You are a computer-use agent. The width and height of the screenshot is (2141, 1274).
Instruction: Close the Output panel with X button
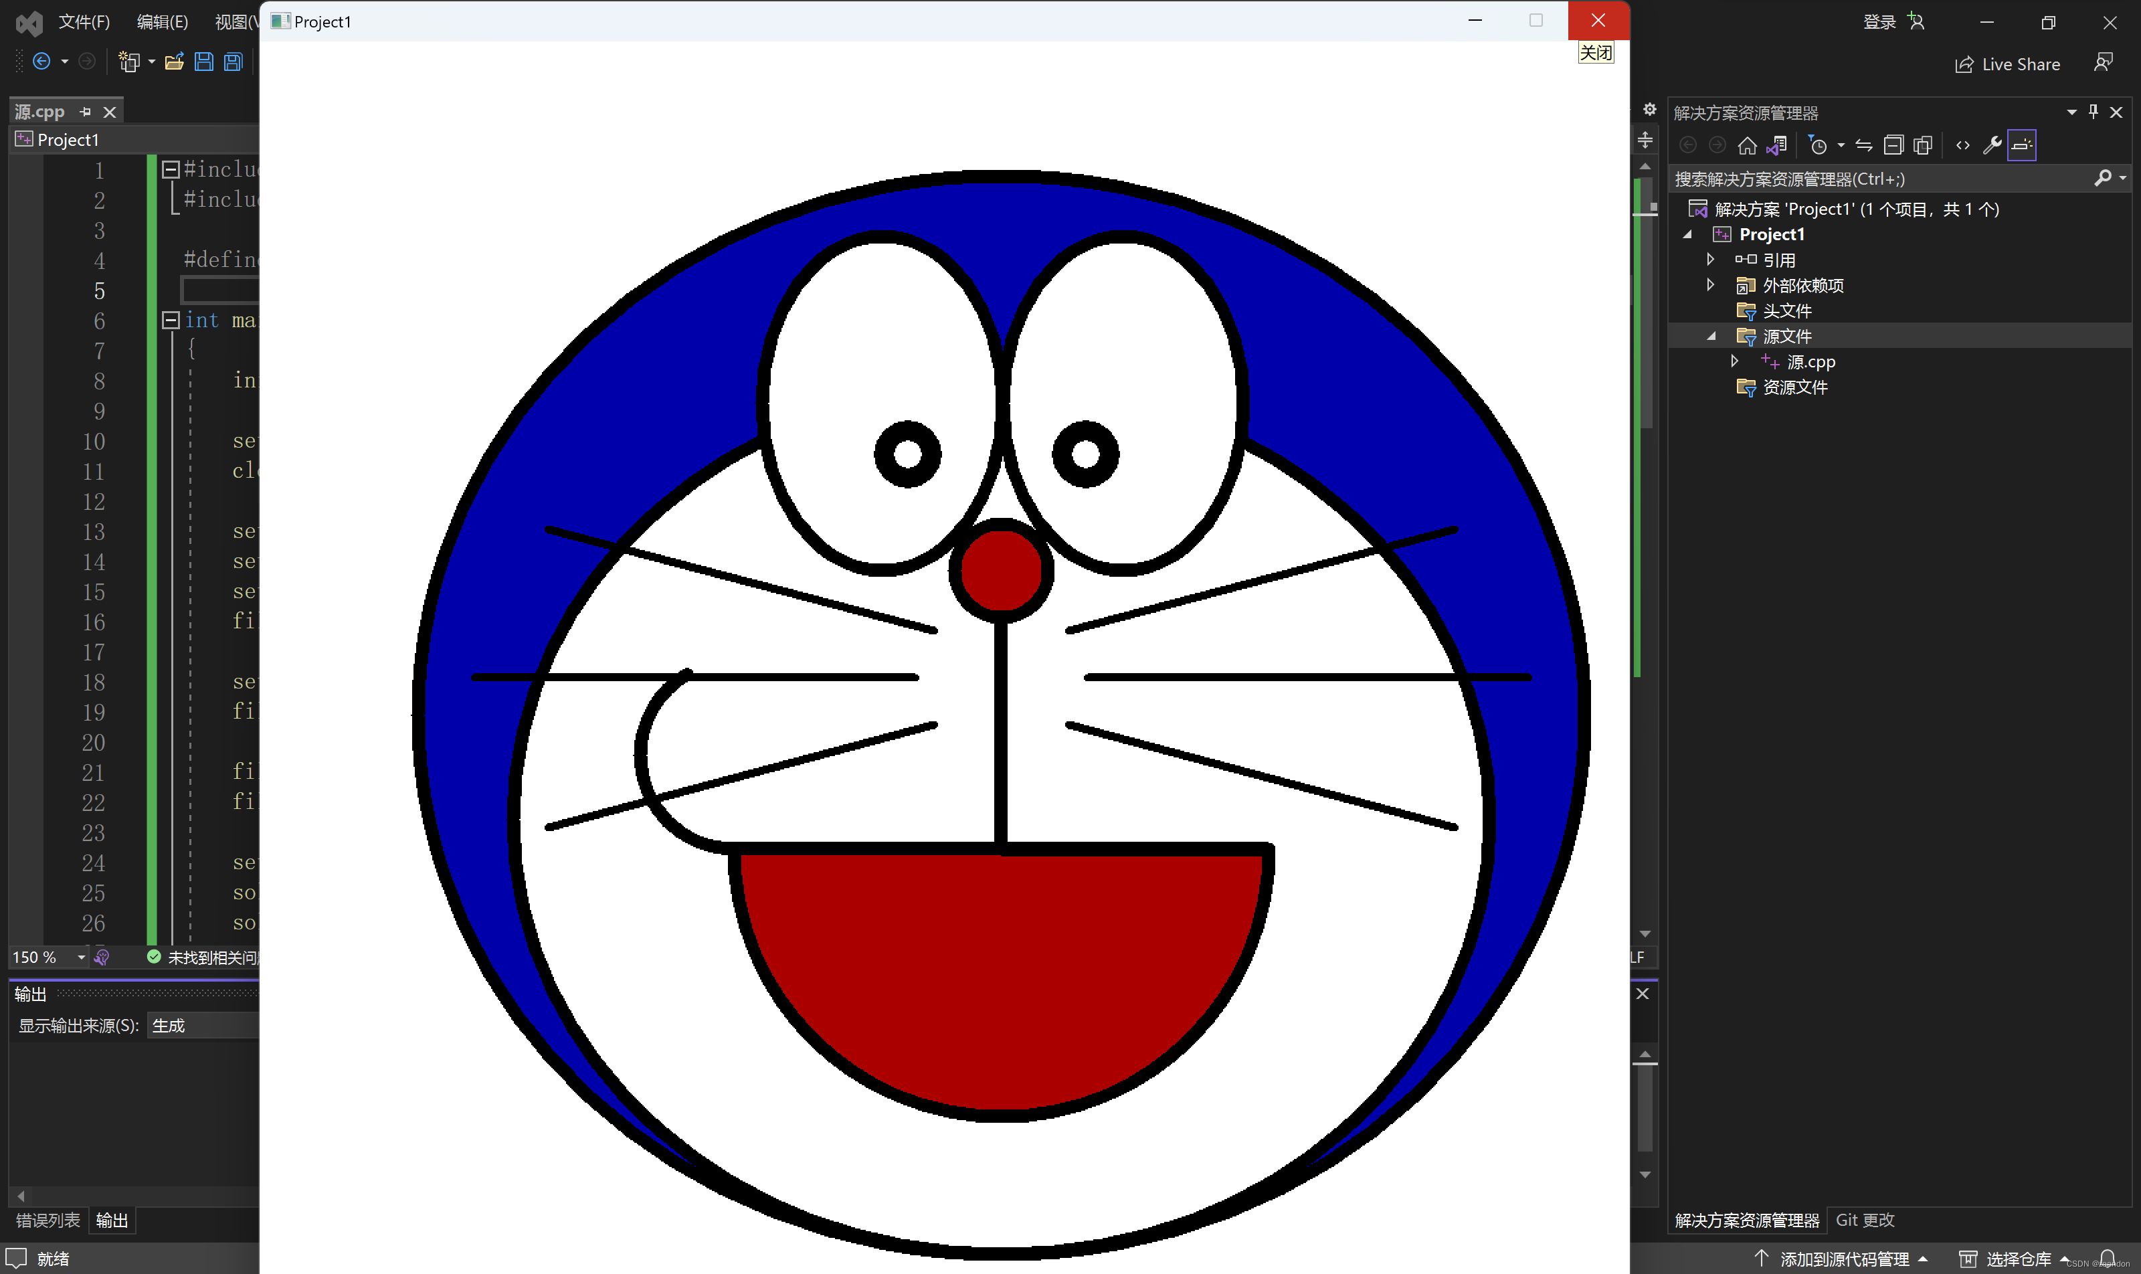1643,993
